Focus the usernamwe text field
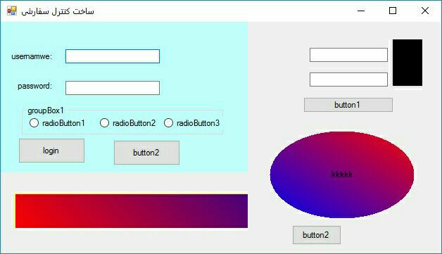 [113, 56]
